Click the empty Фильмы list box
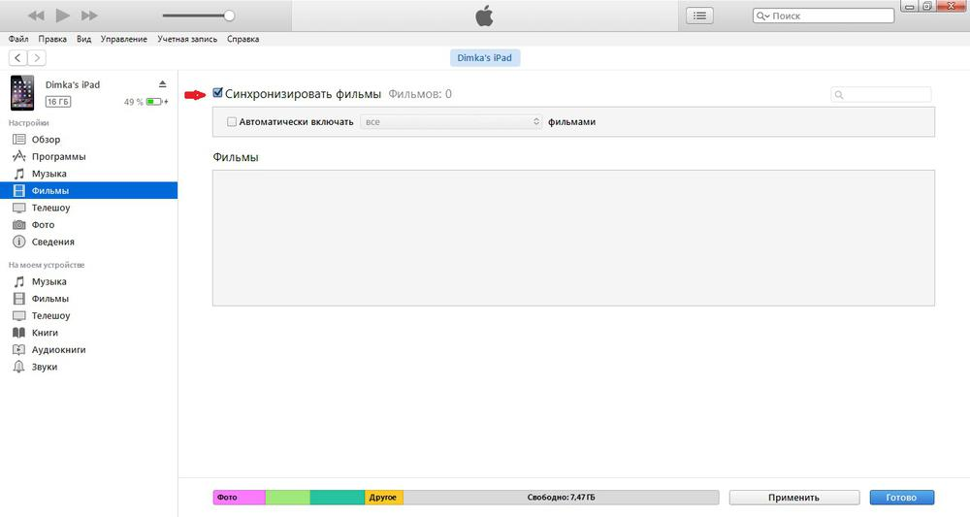 pos(573,238)
